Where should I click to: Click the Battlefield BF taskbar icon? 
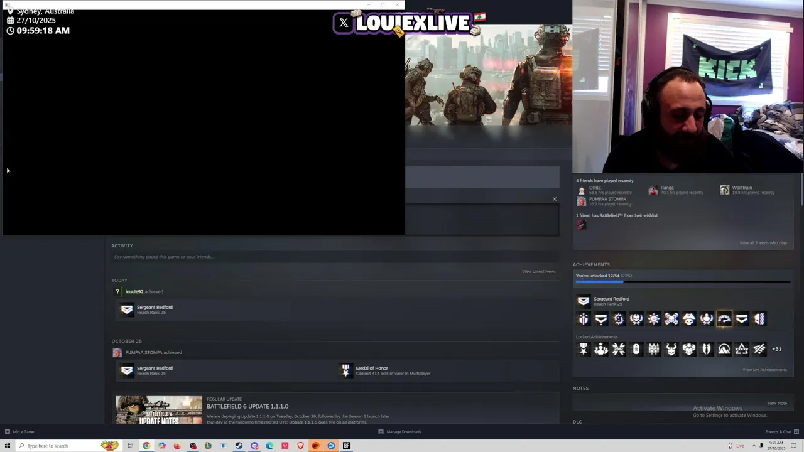346,446
